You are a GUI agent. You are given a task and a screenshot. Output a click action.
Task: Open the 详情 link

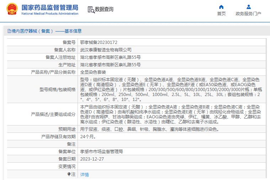[x=84, y=175]
